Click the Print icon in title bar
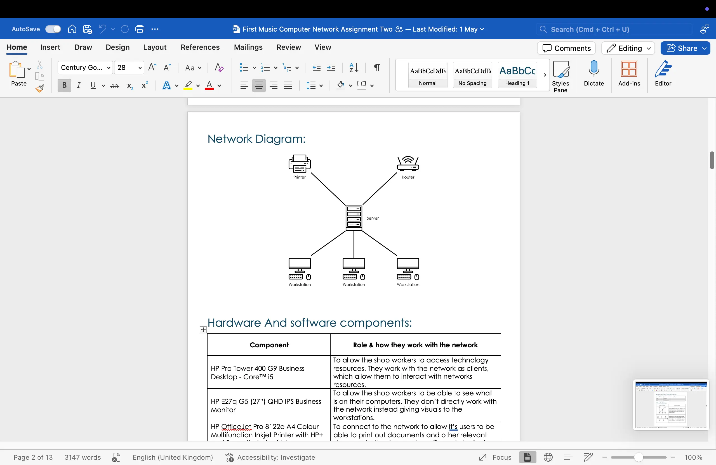 pos(140,29)
